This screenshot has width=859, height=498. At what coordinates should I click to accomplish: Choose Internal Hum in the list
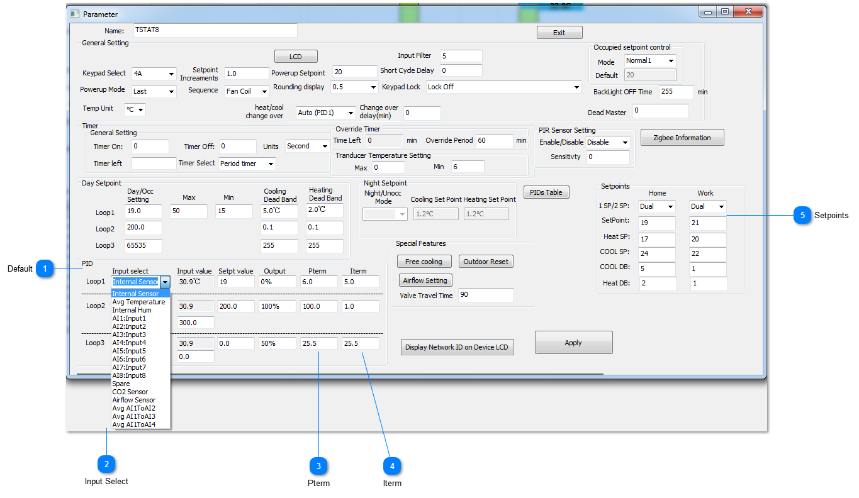(x=140, y=310)
